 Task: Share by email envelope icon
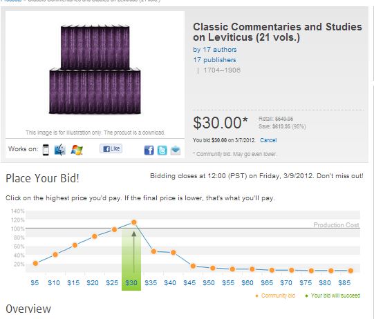[176, 151]
